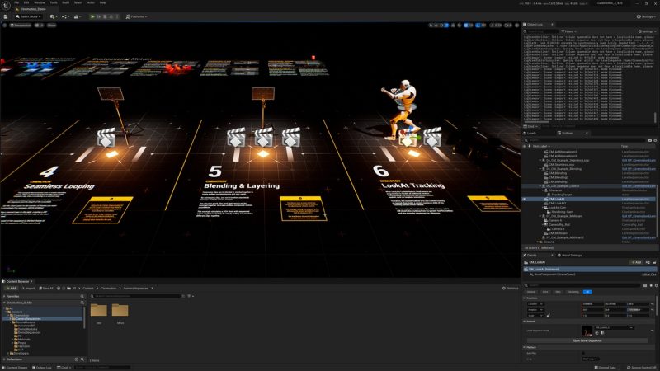Click the Open Level Sequence button

pos(587,340)
